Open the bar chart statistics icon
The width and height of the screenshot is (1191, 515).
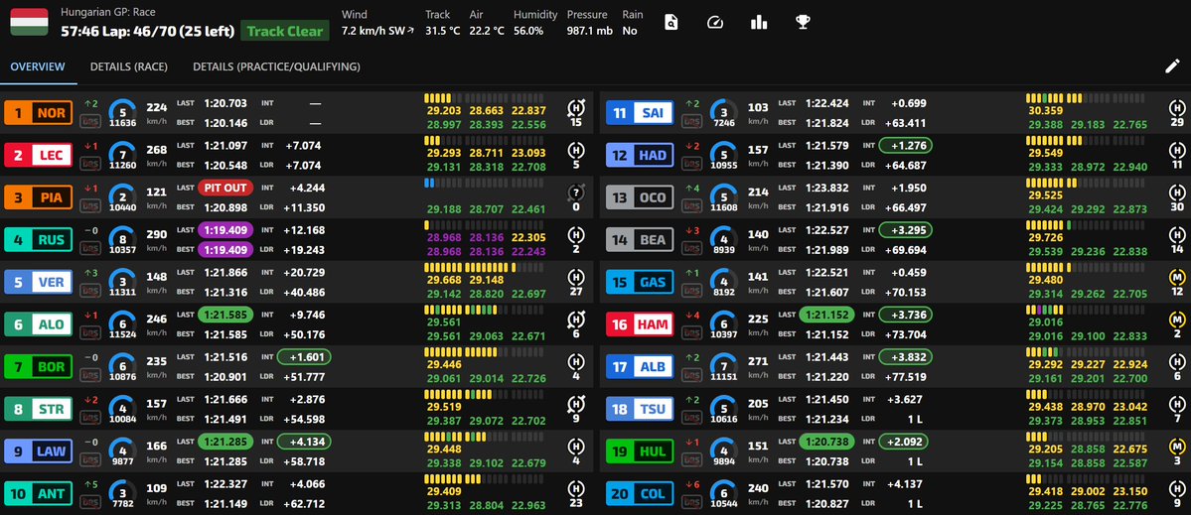point(758,22)
